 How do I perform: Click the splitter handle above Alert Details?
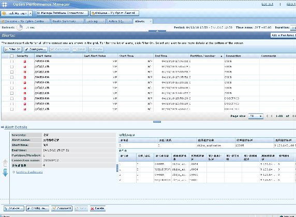(157, 122)
